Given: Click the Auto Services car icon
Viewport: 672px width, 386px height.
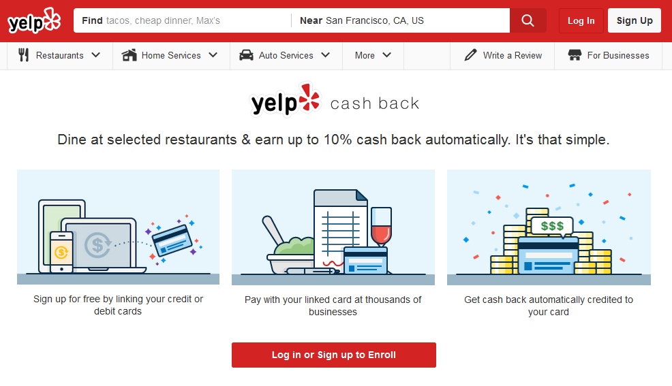Looking at the screenshot, I should (246, 55).
